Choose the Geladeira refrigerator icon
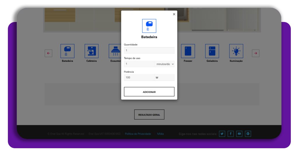299x157 pixels. point(212,51)
